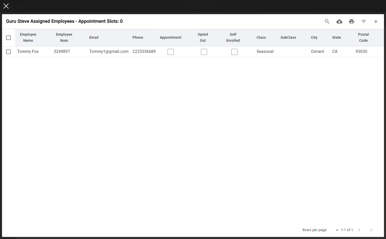Click the Opted Out column header

(x=203, y=37)
